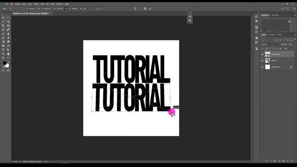Select the Healing Brush tool
The width and height of the screenshot is (297, 167).
coord(8,30)
